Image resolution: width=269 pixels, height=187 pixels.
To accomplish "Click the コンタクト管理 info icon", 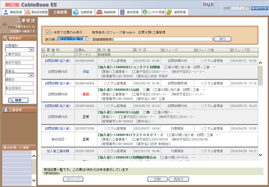I will [x=145, y=12].
